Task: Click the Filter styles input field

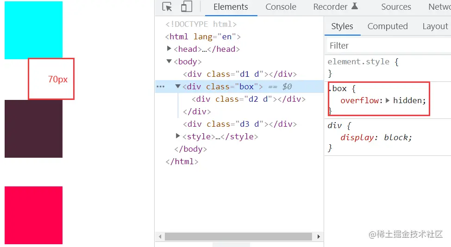Action: tap(388, 46)
